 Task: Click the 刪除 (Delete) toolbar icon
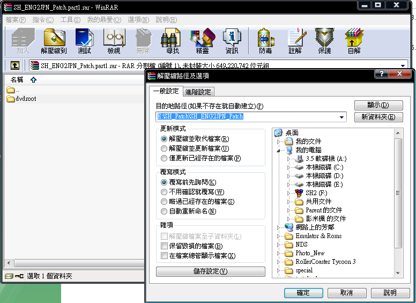coord(144,41)
